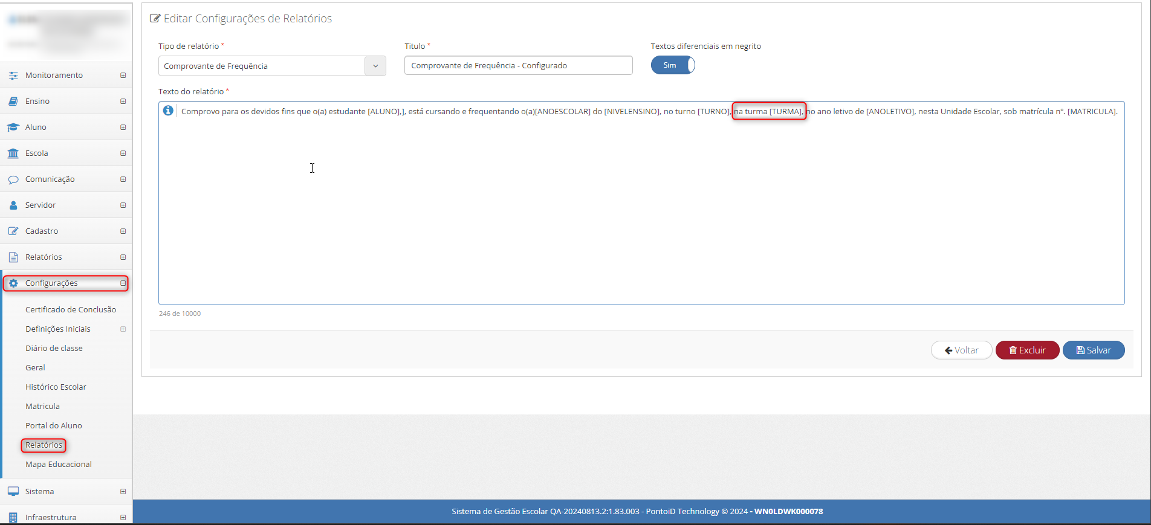
Task: Click the info icon in report text
Action: pyautogui.click(x=168, y=111)
